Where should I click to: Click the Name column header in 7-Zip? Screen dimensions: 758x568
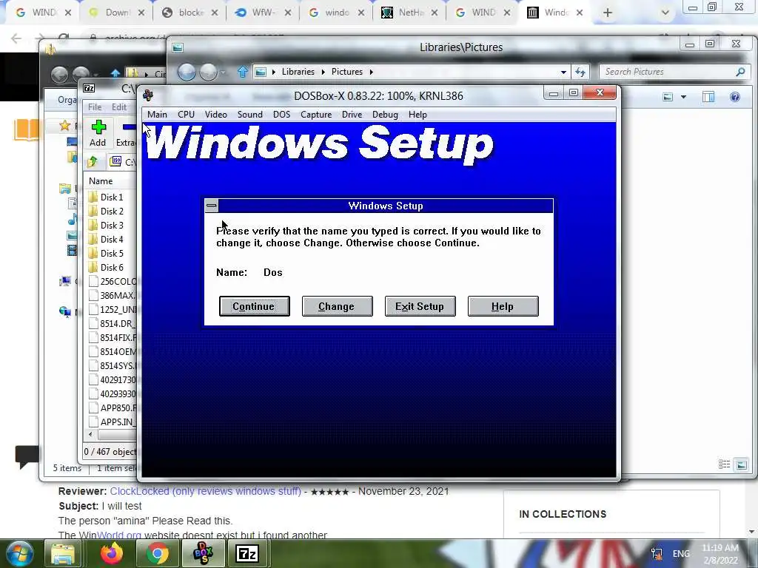(x=101, y=181)
